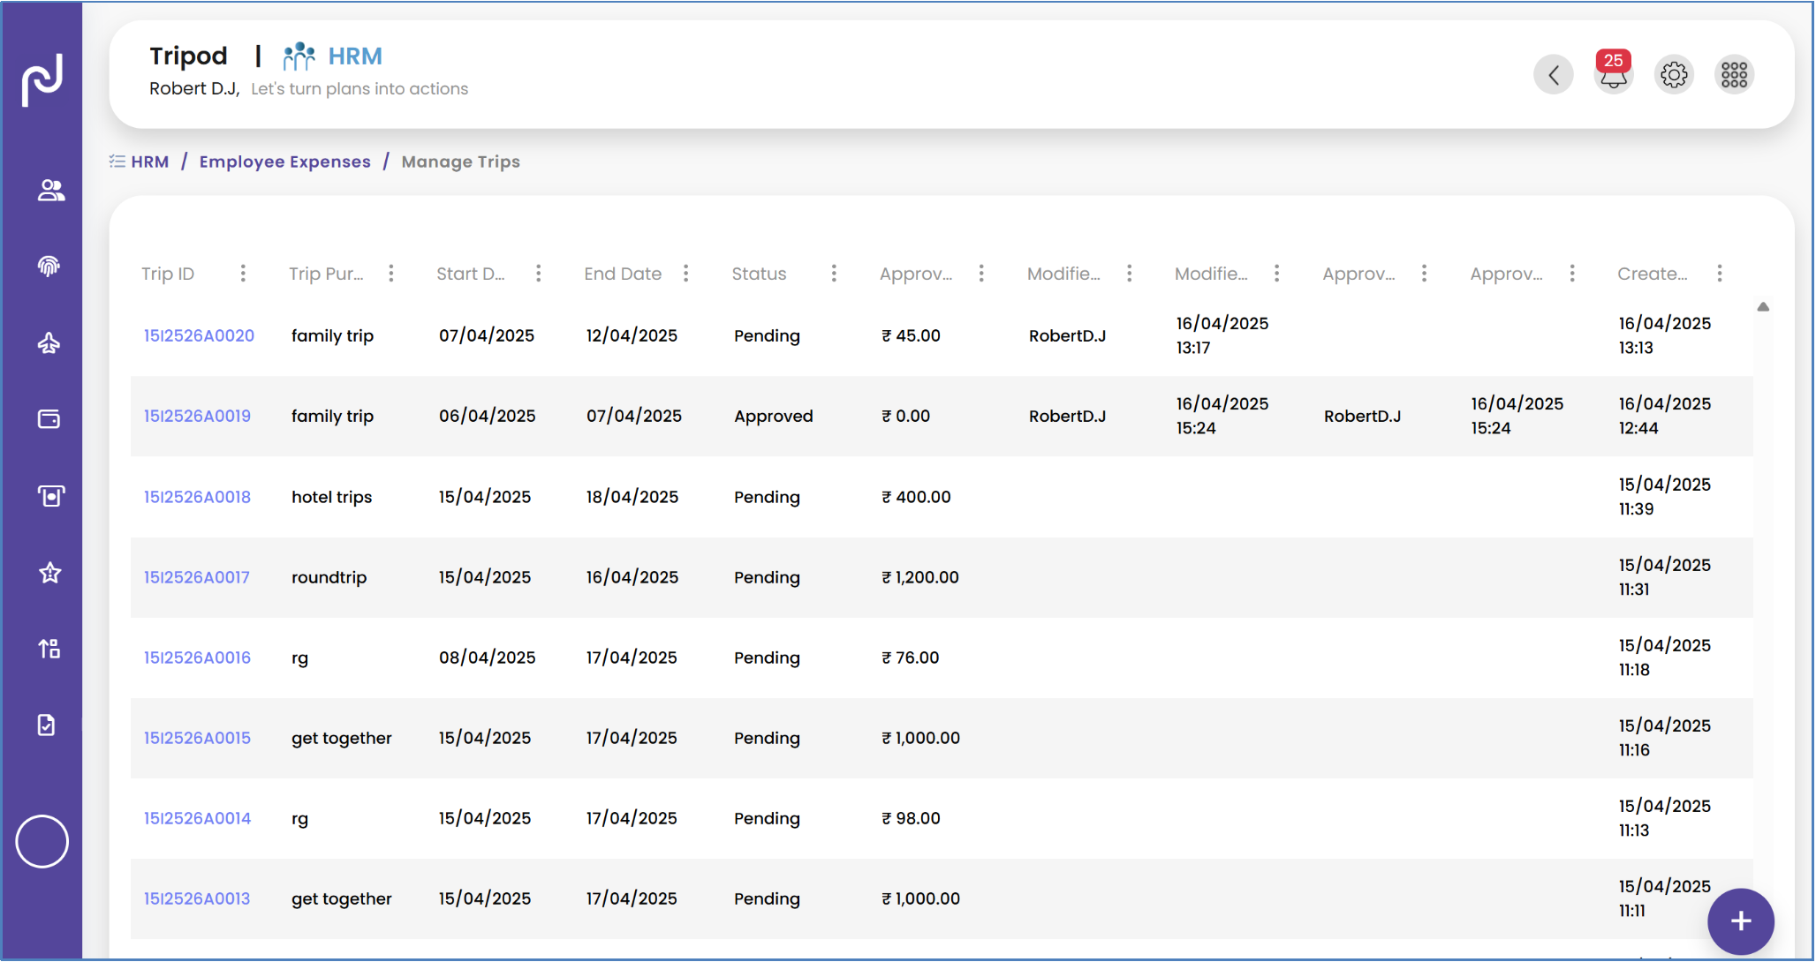Click amount ₹ 1,200.00 cell

920,577
